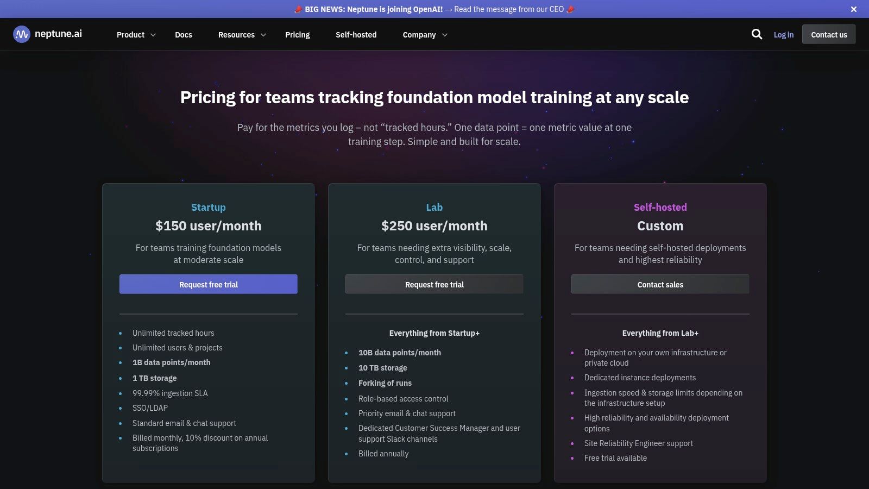Click the Log in link

click(783, 35)
